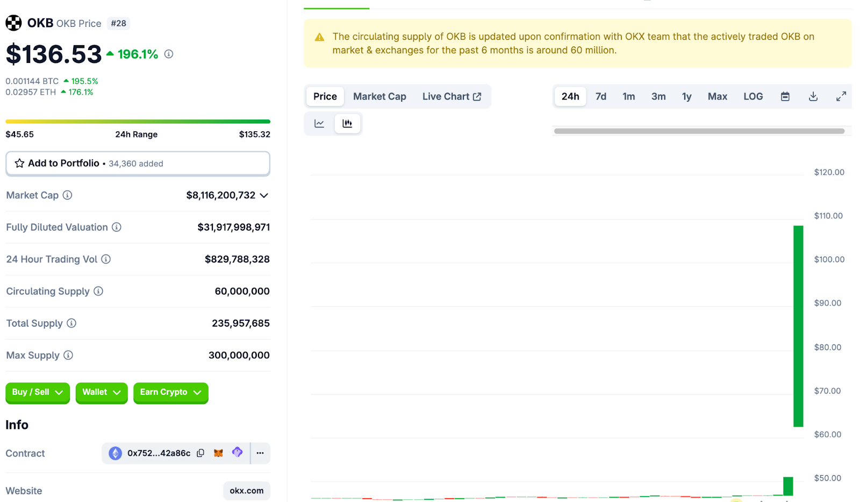Switch to the line chart view
The height and width of the screenshot is (502, 860).
(x=319, y=123)
